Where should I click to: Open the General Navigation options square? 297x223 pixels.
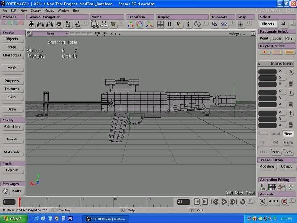click(86, 23)
